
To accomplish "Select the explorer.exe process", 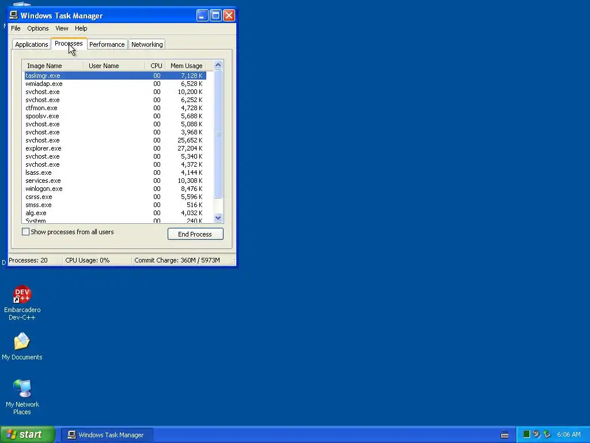I will [115, 148].
